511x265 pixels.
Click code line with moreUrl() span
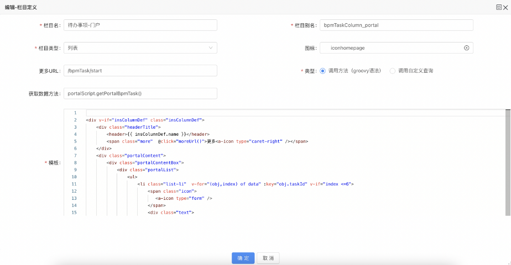207,141
